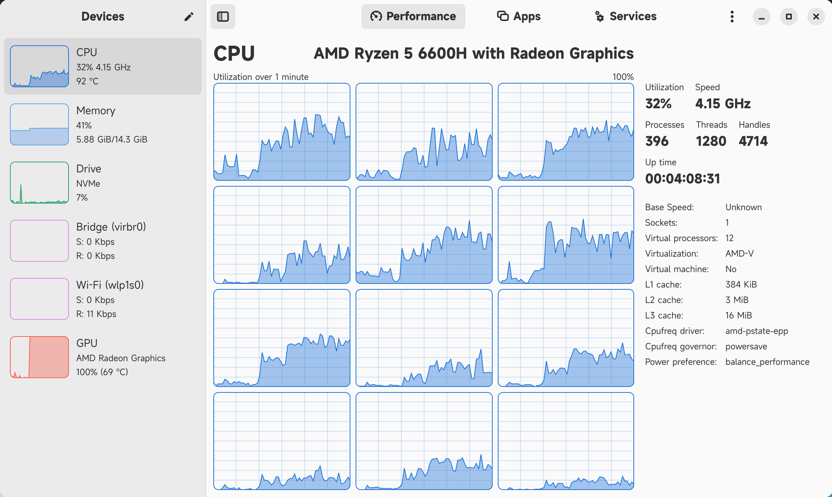
Task: Open the Drive NVMe device entry
Action: tap(103, 183)
